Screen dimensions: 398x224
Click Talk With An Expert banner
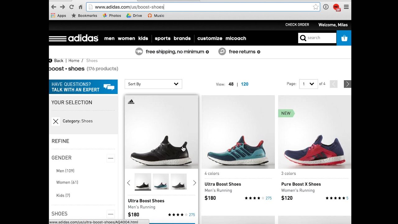[83, 87]
